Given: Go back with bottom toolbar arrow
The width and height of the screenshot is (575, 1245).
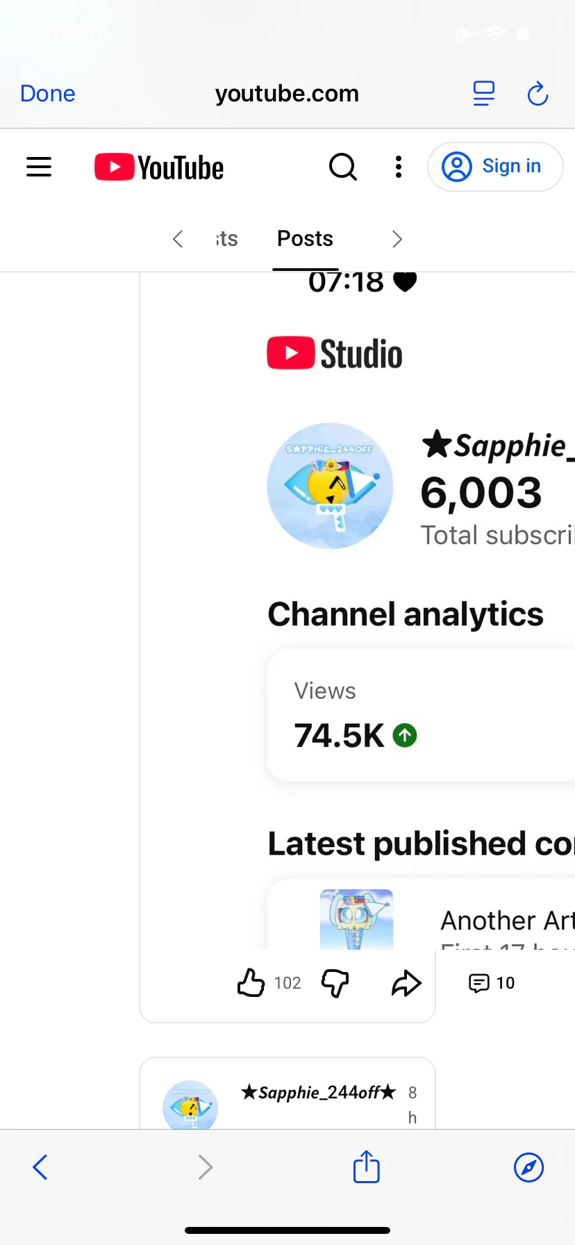Looking at the screenshot, I should coord(40,1167).
